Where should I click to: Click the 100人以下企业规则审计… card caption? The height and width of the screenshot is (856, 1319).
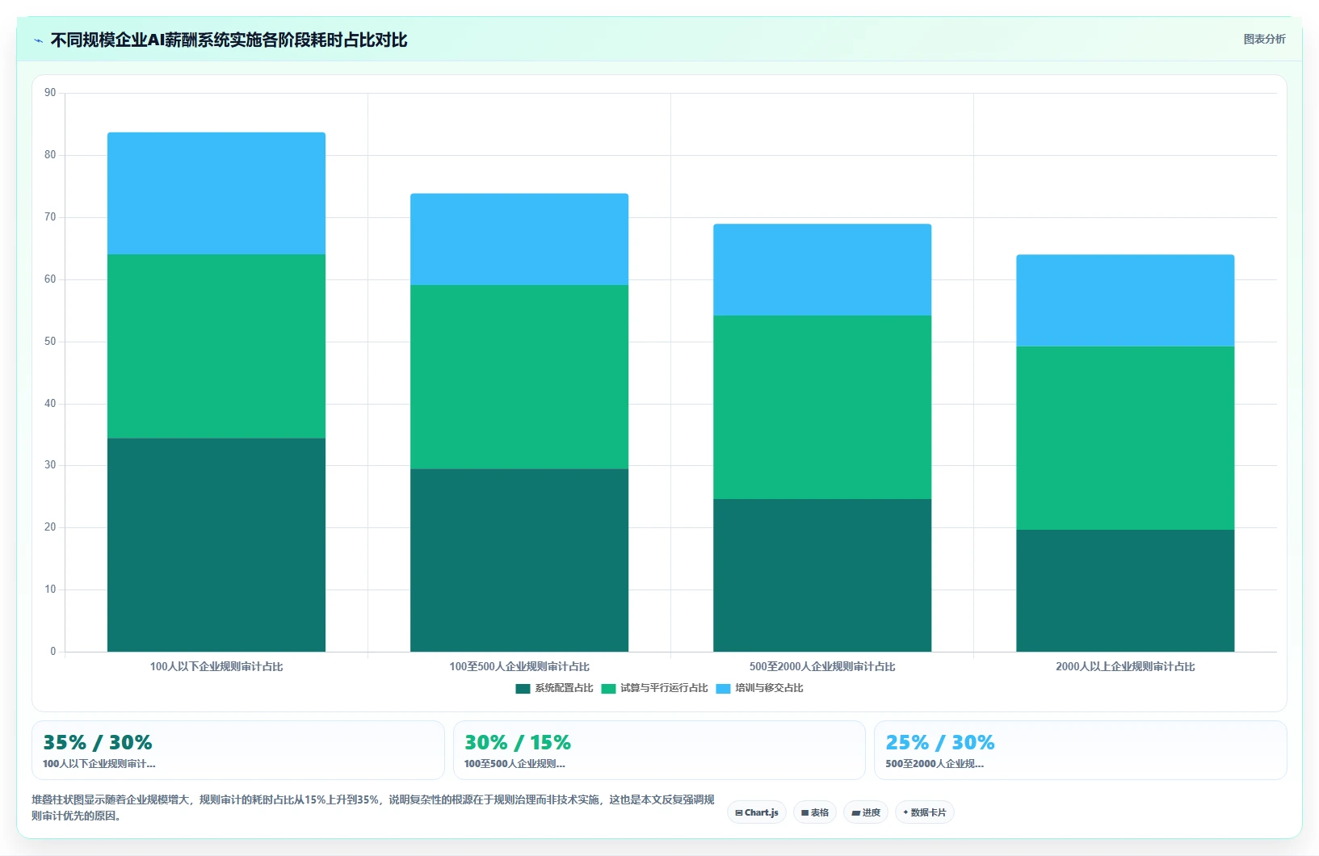point(99,764)
